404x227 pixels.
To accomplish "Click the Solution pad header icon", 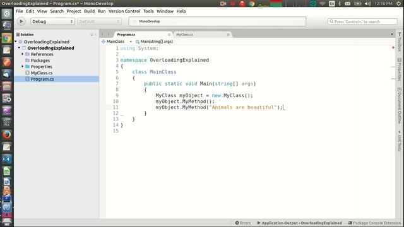I will point(18,35).
